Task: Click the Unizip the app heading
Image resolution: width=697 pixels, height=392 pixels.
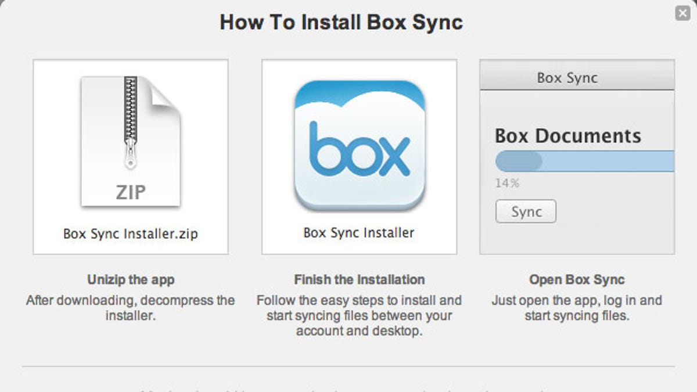Action: pyautogui.click(x=131, y=280)
